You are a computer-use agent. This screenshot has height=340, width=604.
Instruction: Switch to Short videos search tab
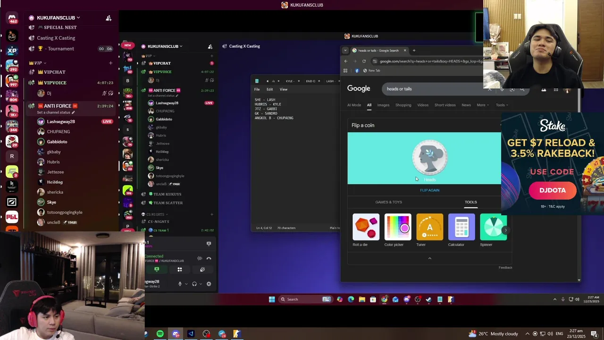tap(445, 105)
